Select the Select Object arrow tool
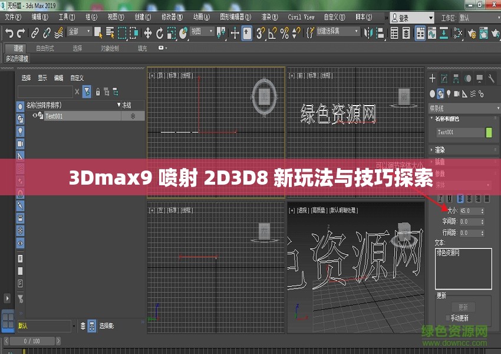 99,33
